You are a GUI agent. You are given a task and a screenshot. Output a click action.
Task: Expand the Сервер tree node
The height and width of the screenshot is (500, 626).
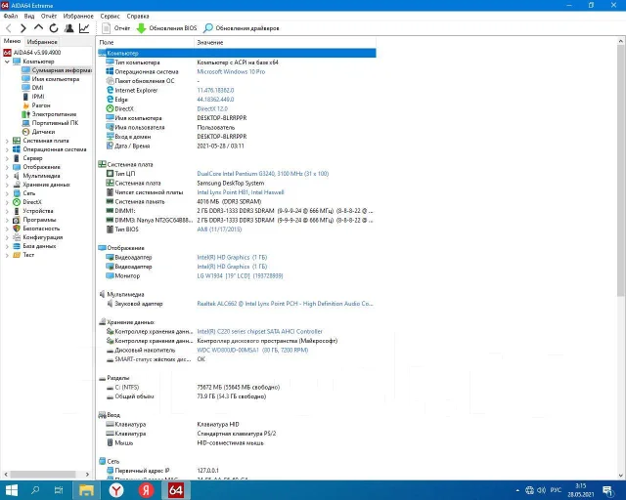tap(7, 158)
